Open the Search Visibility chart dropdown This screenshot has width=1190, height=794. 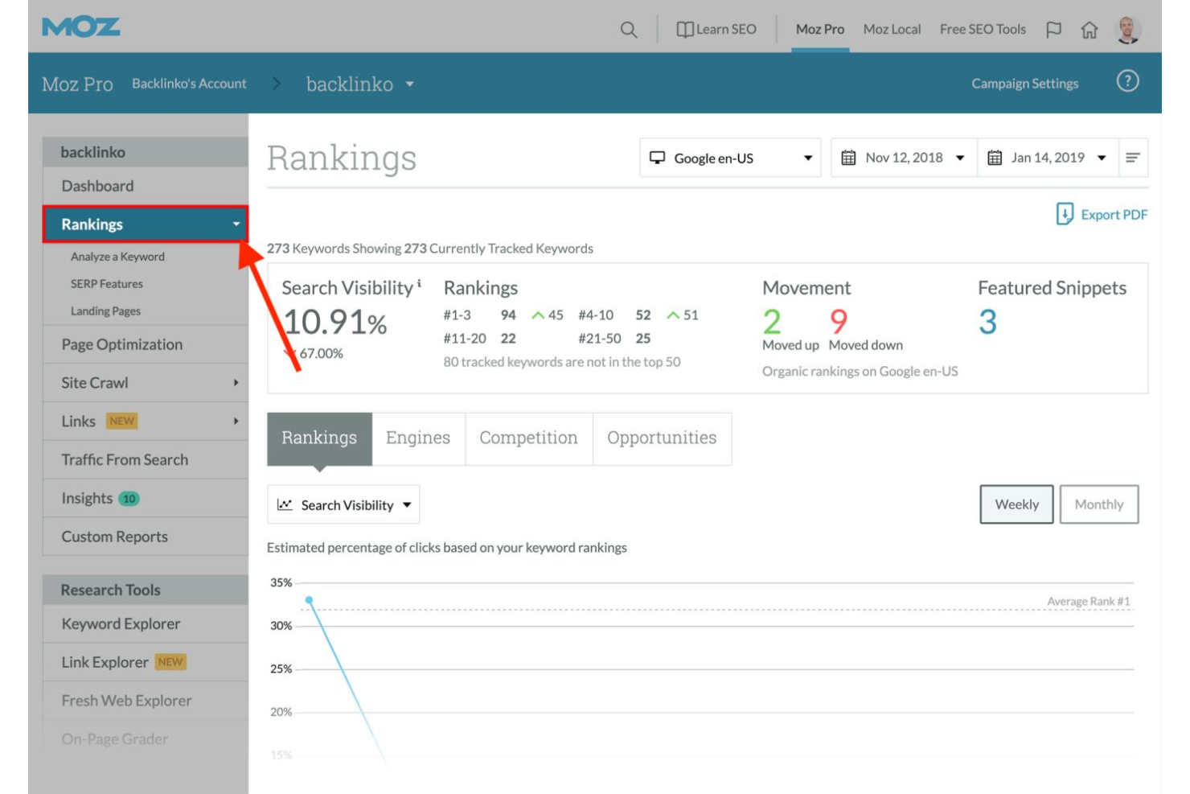(343, 505)
